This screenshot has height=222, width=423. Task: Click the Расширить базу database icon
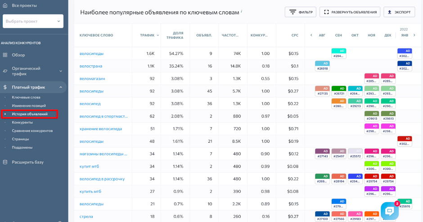pyautogui.click(x=5, y=162)
